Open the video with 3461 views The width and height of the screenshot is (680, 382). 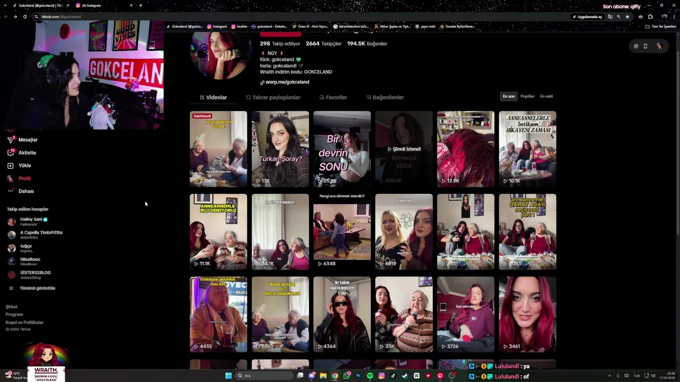click(x=528, y=315)
